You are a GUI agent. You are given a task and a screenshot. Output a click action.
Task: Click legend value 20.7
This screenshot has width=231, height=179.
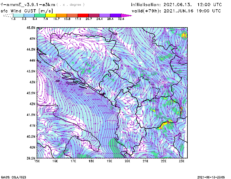tap(89, 19)
